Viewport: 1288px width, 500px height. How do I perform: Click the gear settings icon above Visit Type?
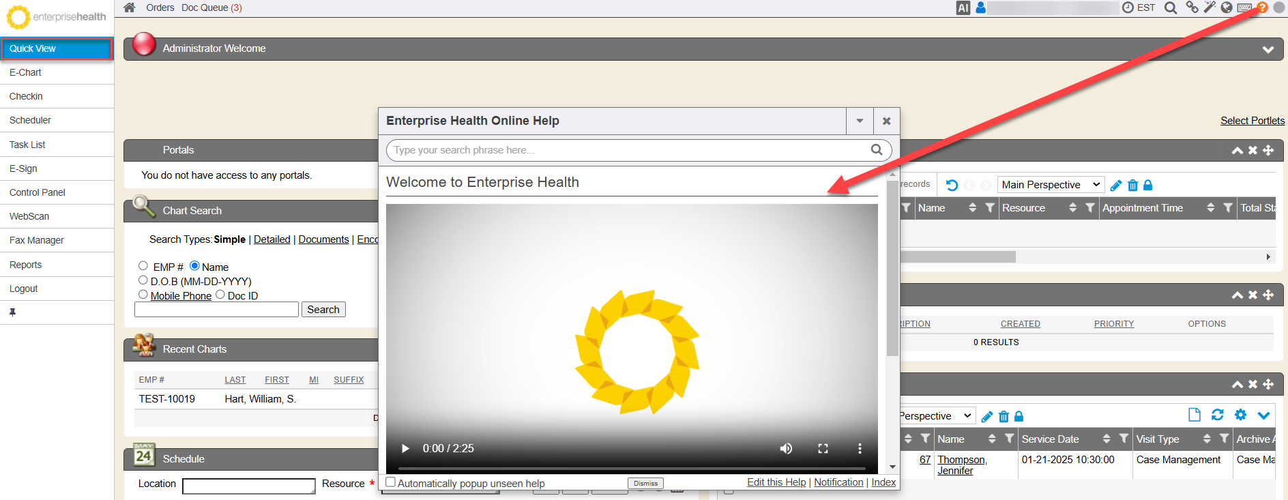(1240, 415)
